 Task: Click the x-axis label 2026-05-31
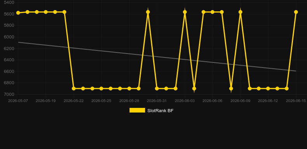pyautogui.click(x=157, y=101)
